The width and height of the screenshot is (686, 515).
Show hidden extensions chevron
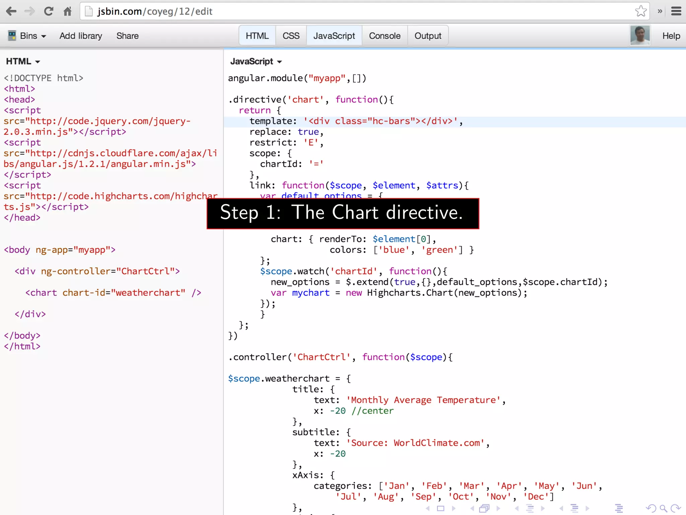tap(660, 11)
